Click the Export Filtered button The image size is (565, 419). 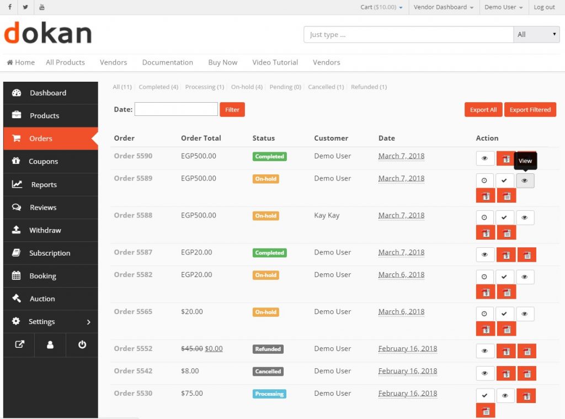click(x=530, y=109)
